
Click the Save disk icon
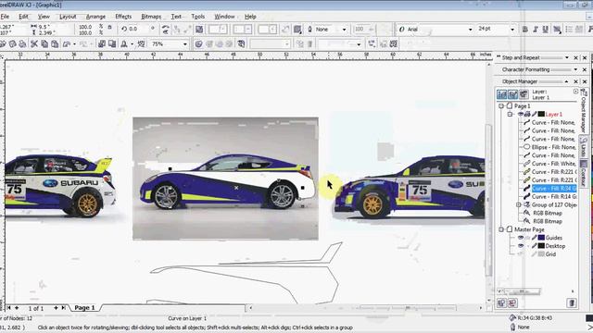pyautogui.click(x=12, y=44)
